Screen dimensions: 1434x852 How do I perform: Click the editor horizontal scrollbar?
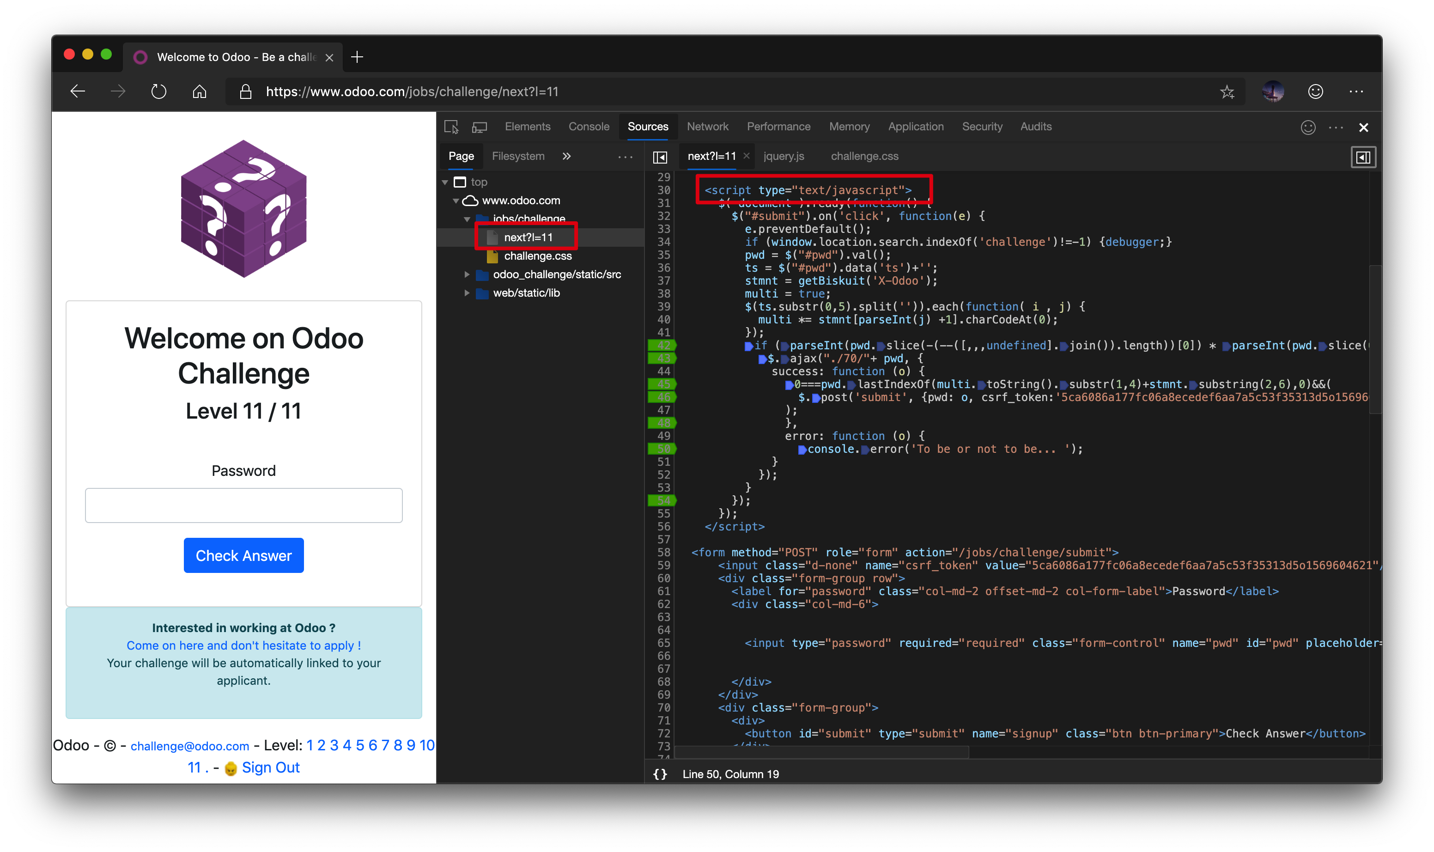click(x=822, y=752)
